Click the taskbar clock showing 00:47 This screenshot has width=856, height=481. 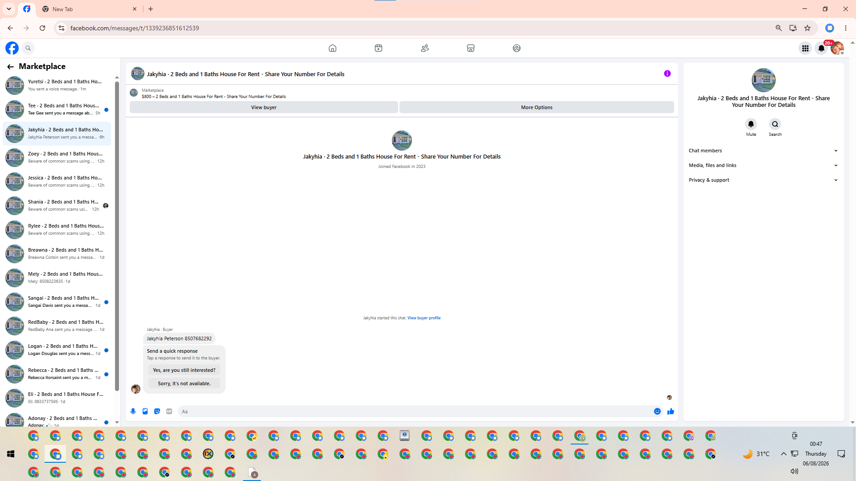coord(816,444)
